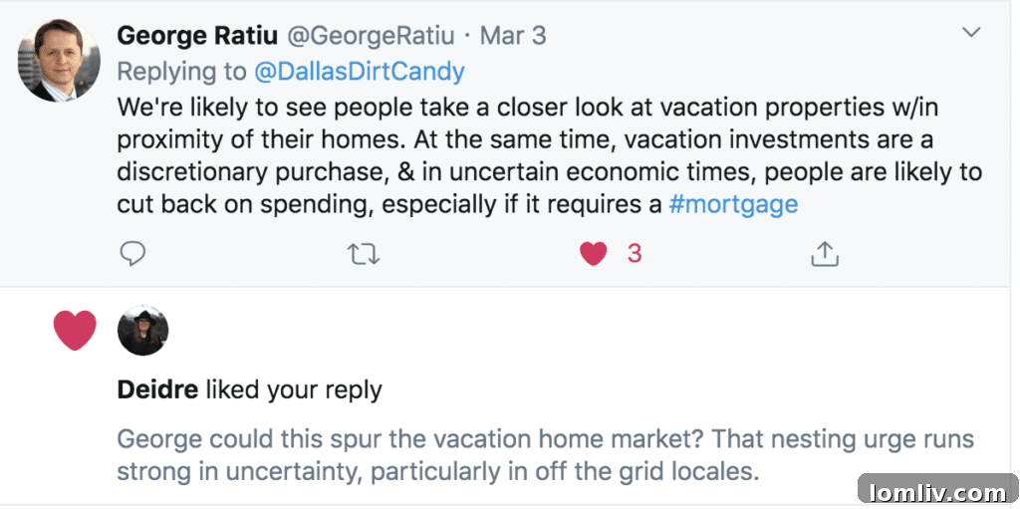Click the like count of 3
This screenshot has height=509, width=1020.
pos(635,254)
